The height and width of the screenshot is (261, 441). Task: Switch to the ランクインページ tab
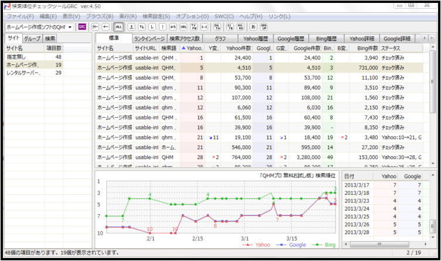pyautogui.click(x=150, y=39)
